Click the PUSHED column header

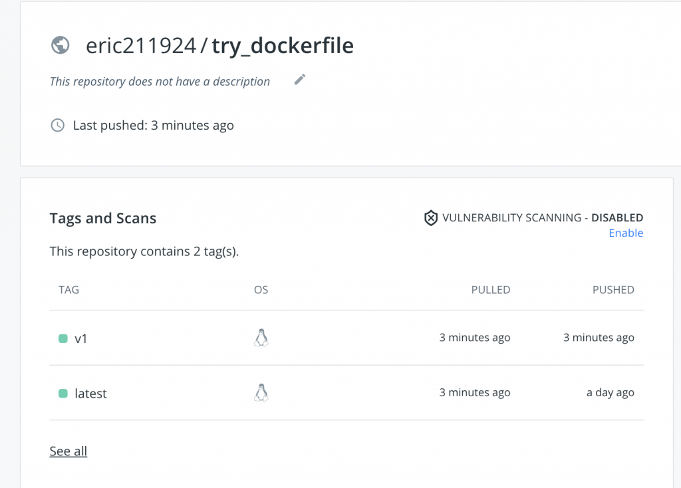tap(613, 290)
